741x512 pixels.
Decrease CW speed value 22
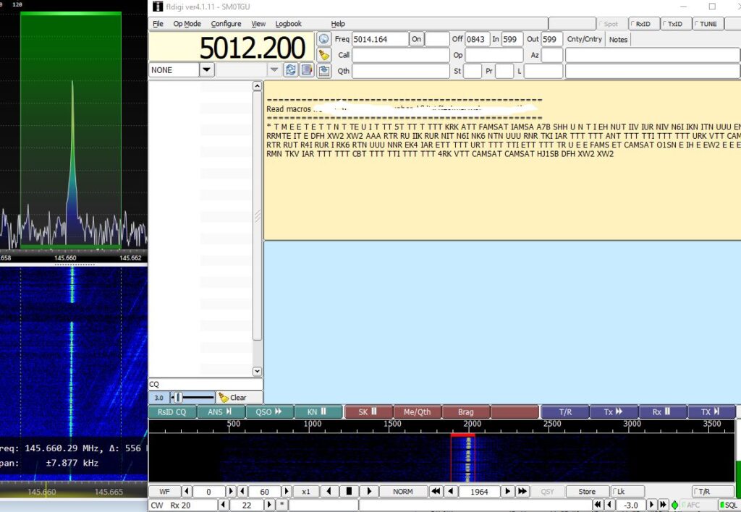click(x=224, y=505)
